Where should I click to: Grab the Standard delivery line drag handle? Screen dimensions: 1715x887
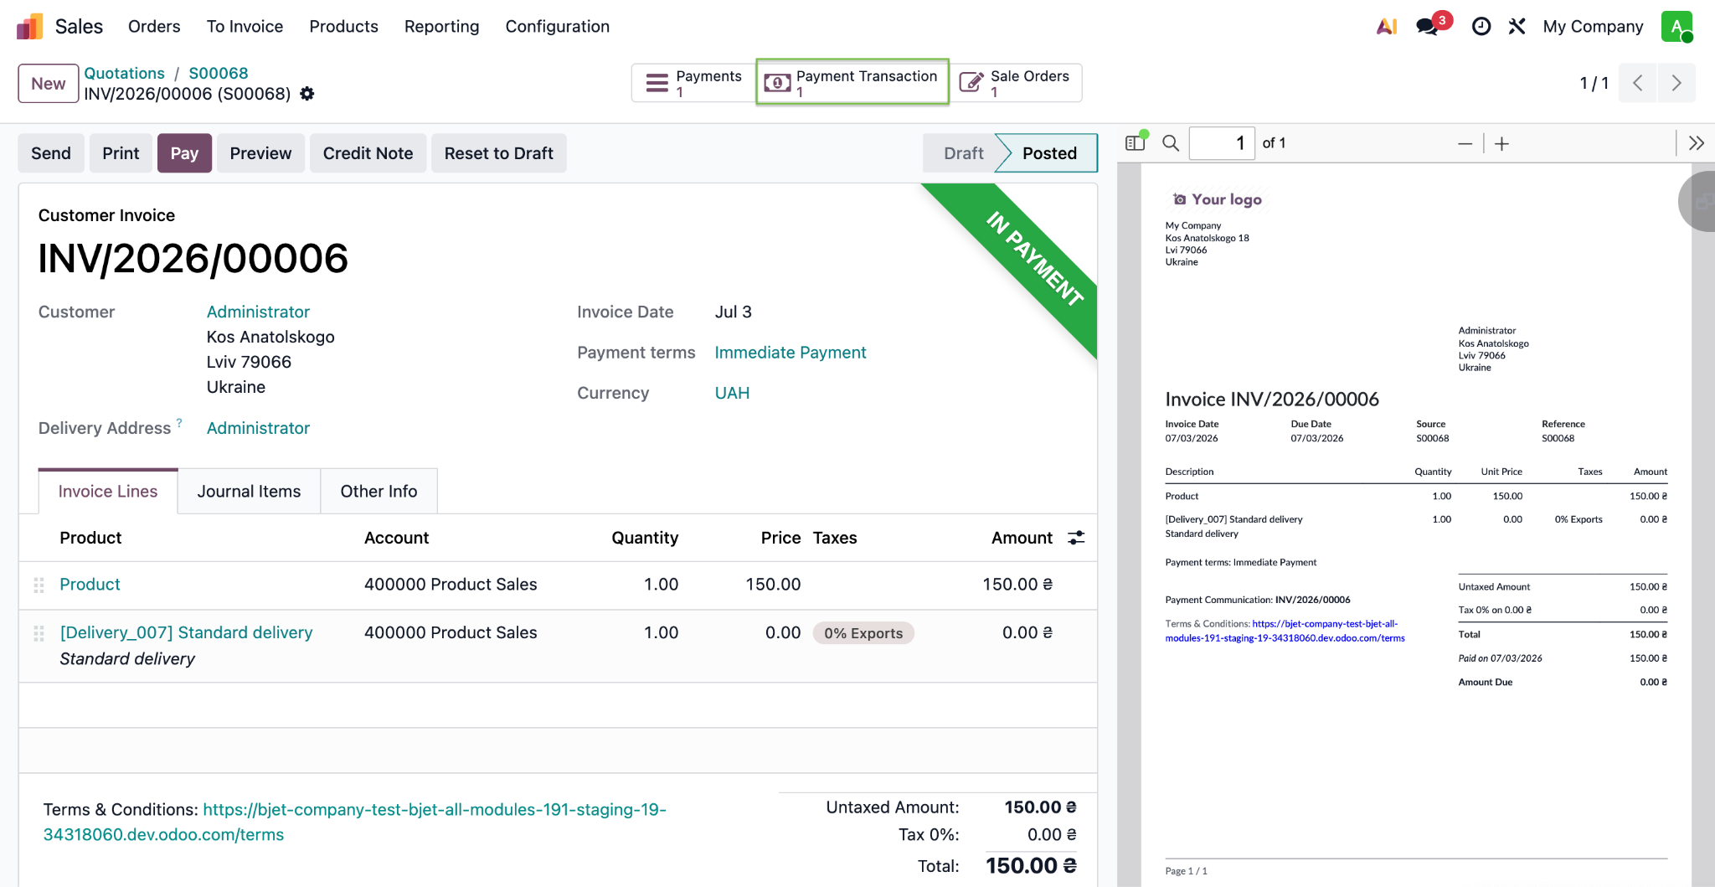(39, 633)
